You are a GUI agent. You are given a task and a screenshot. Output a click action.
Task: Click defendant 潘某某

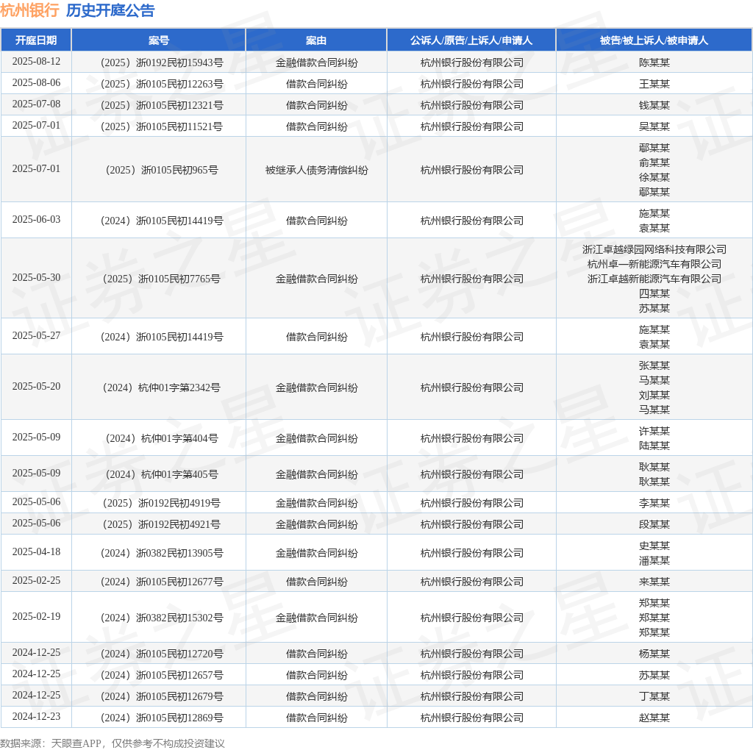654,560
